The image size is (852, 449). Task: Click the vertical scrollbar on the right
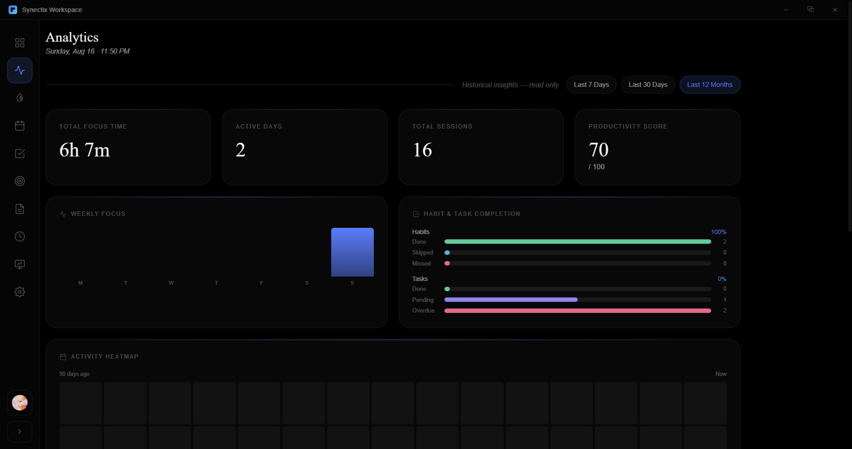849,116
